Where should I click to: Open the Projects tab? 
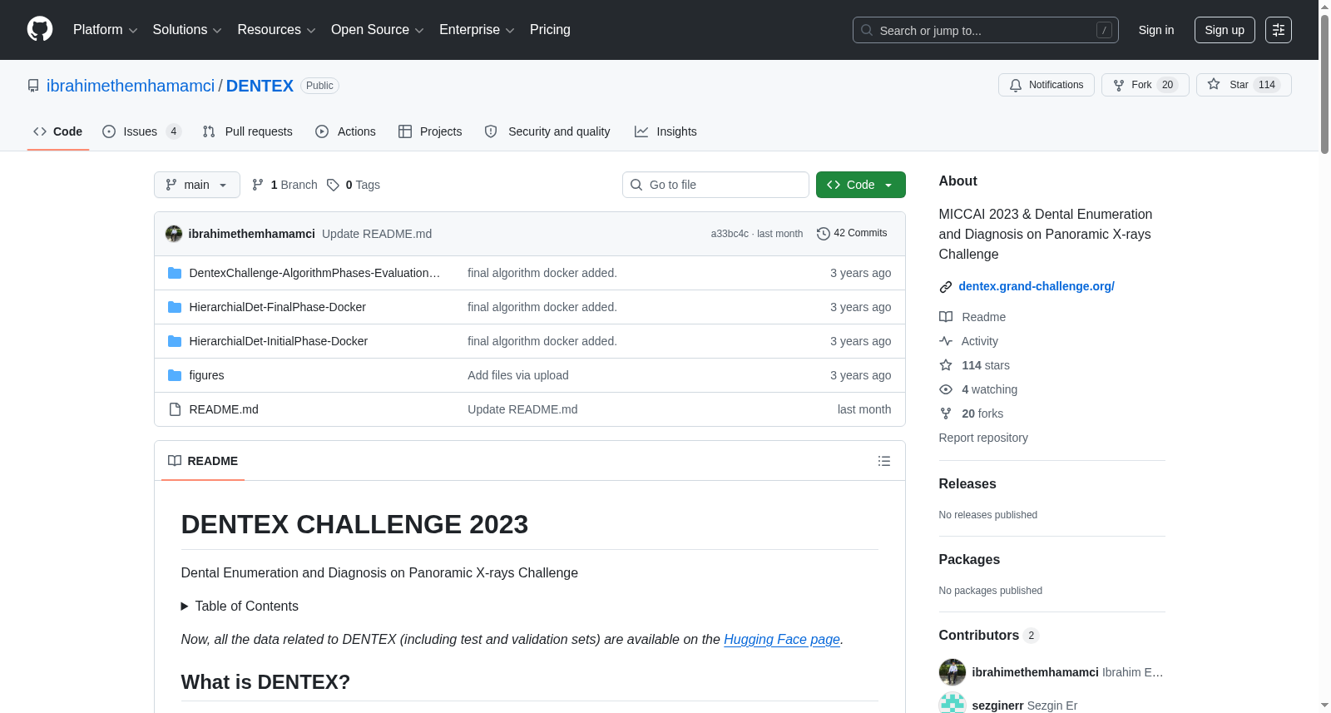(x=430, y=131)
